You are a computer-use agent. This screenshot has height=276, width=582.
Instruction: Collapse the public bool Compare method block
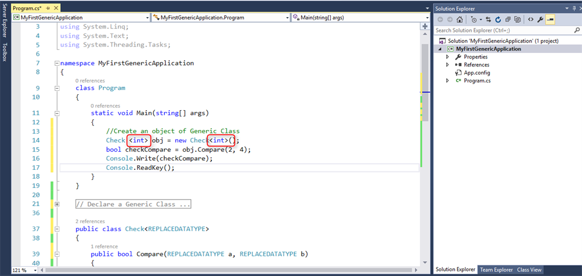(57, 254)
